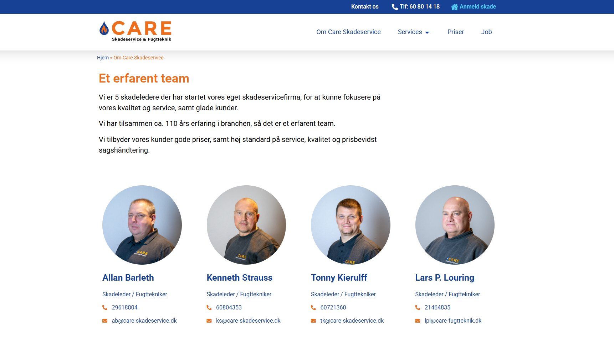
Task: Click Lars P. Louring's portrait photo
Action: point(455,225)
